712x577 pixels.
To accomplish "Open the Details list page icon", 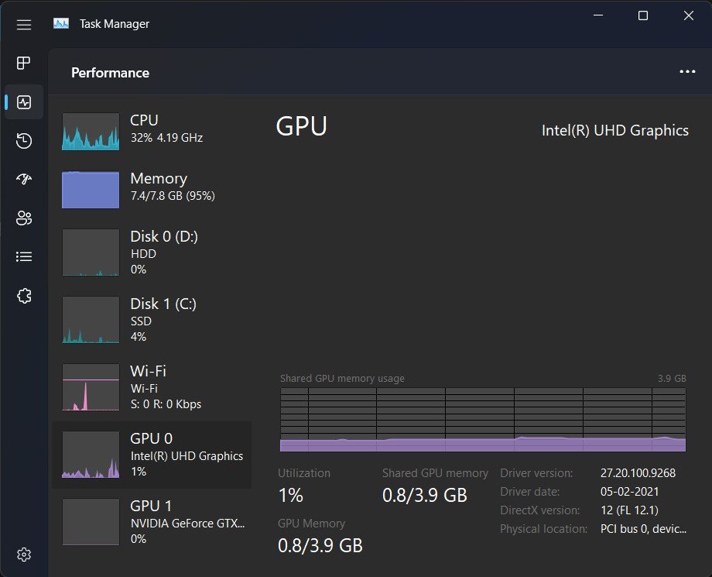I will tap(24, 256).
